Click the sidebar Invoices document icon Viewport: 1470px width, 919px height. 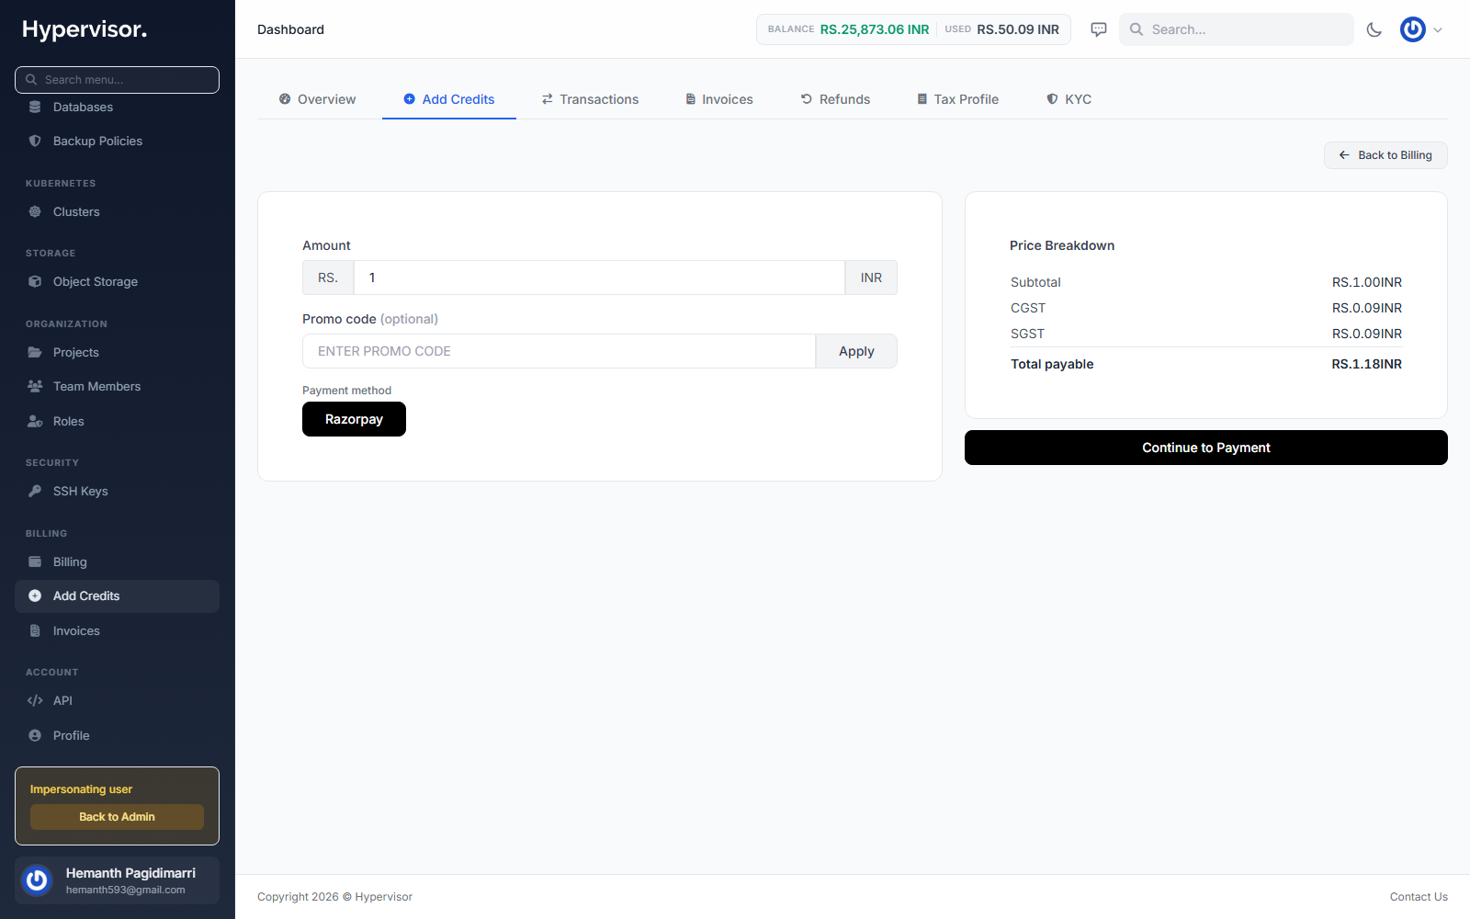(35, 630)
